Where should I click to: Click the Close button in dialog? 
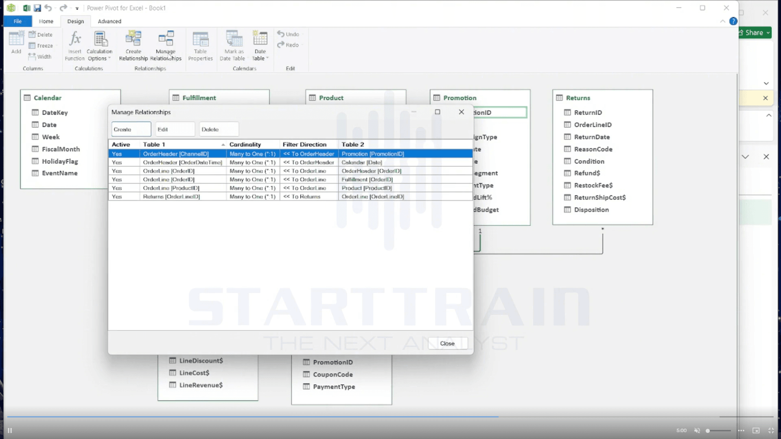(x=447, y=343)
